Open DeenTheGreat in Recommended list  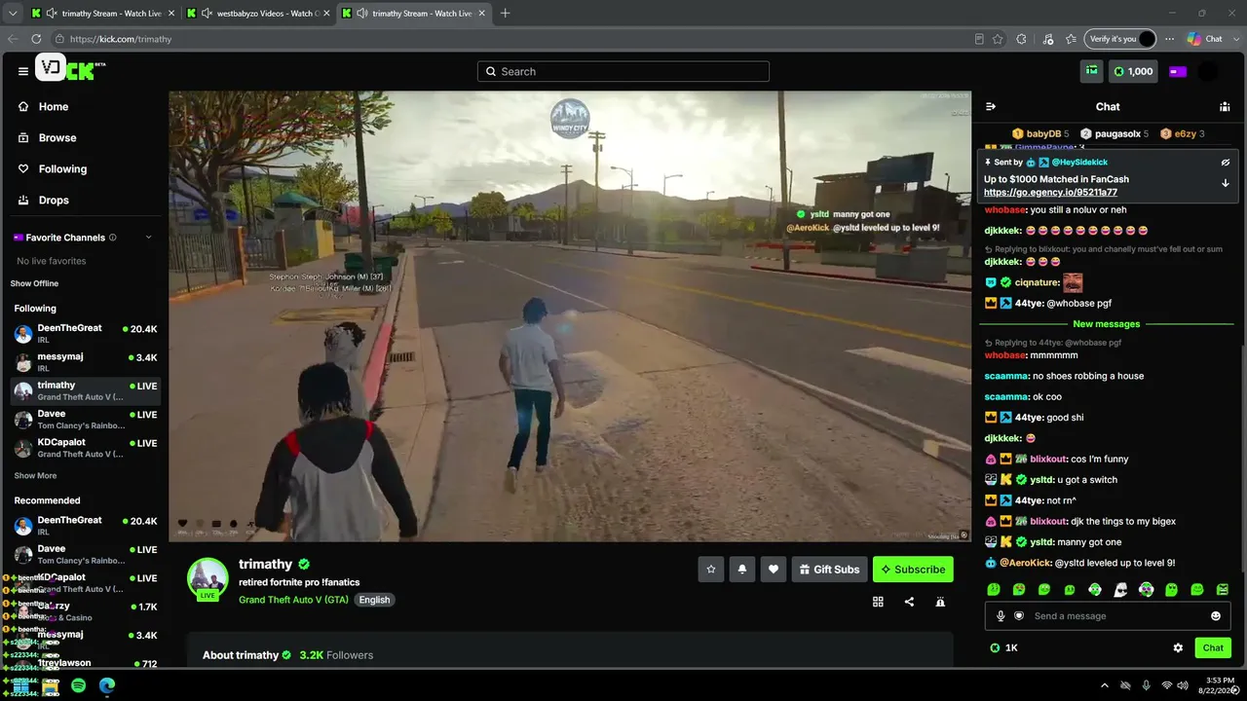pos(86,526)
